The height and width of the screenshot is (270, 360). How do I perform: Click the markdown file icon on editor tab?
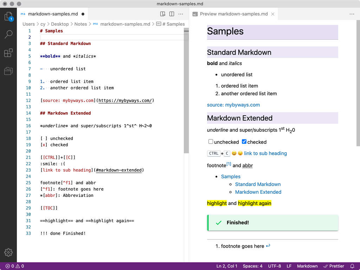tap(23, 14)
